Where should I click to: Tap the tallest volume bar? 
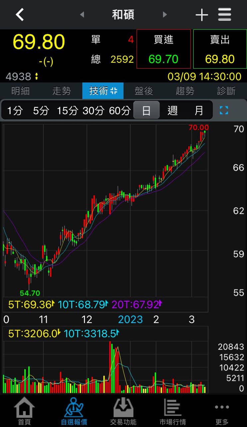pyautogui.click(x=110, y=367)
